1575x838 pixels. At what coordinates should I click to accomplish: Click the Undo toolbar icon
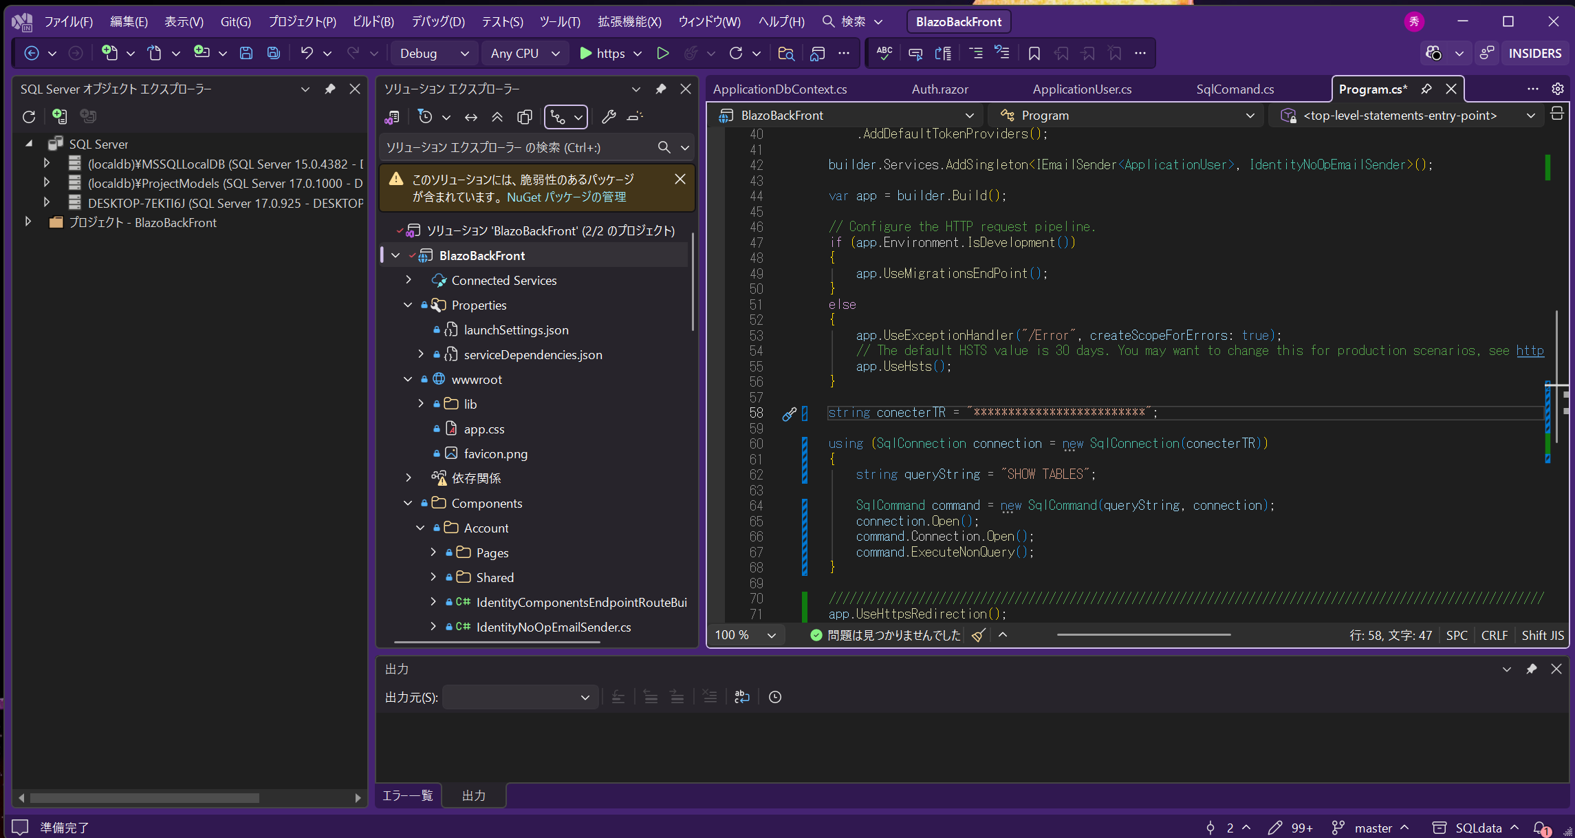[307, 53]
